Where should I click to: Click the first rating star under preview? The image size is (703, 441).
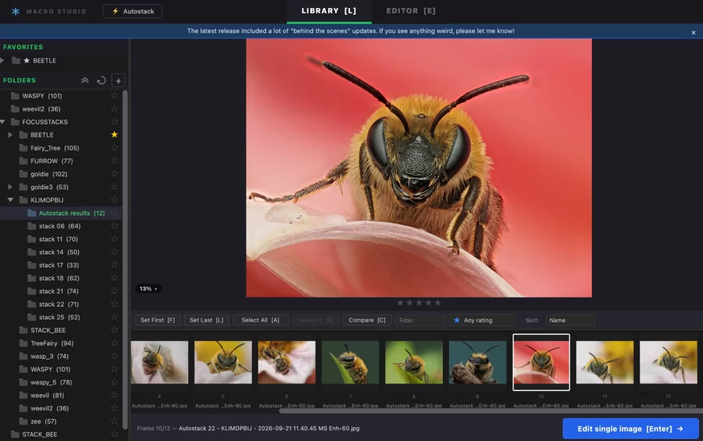point(400,302)
